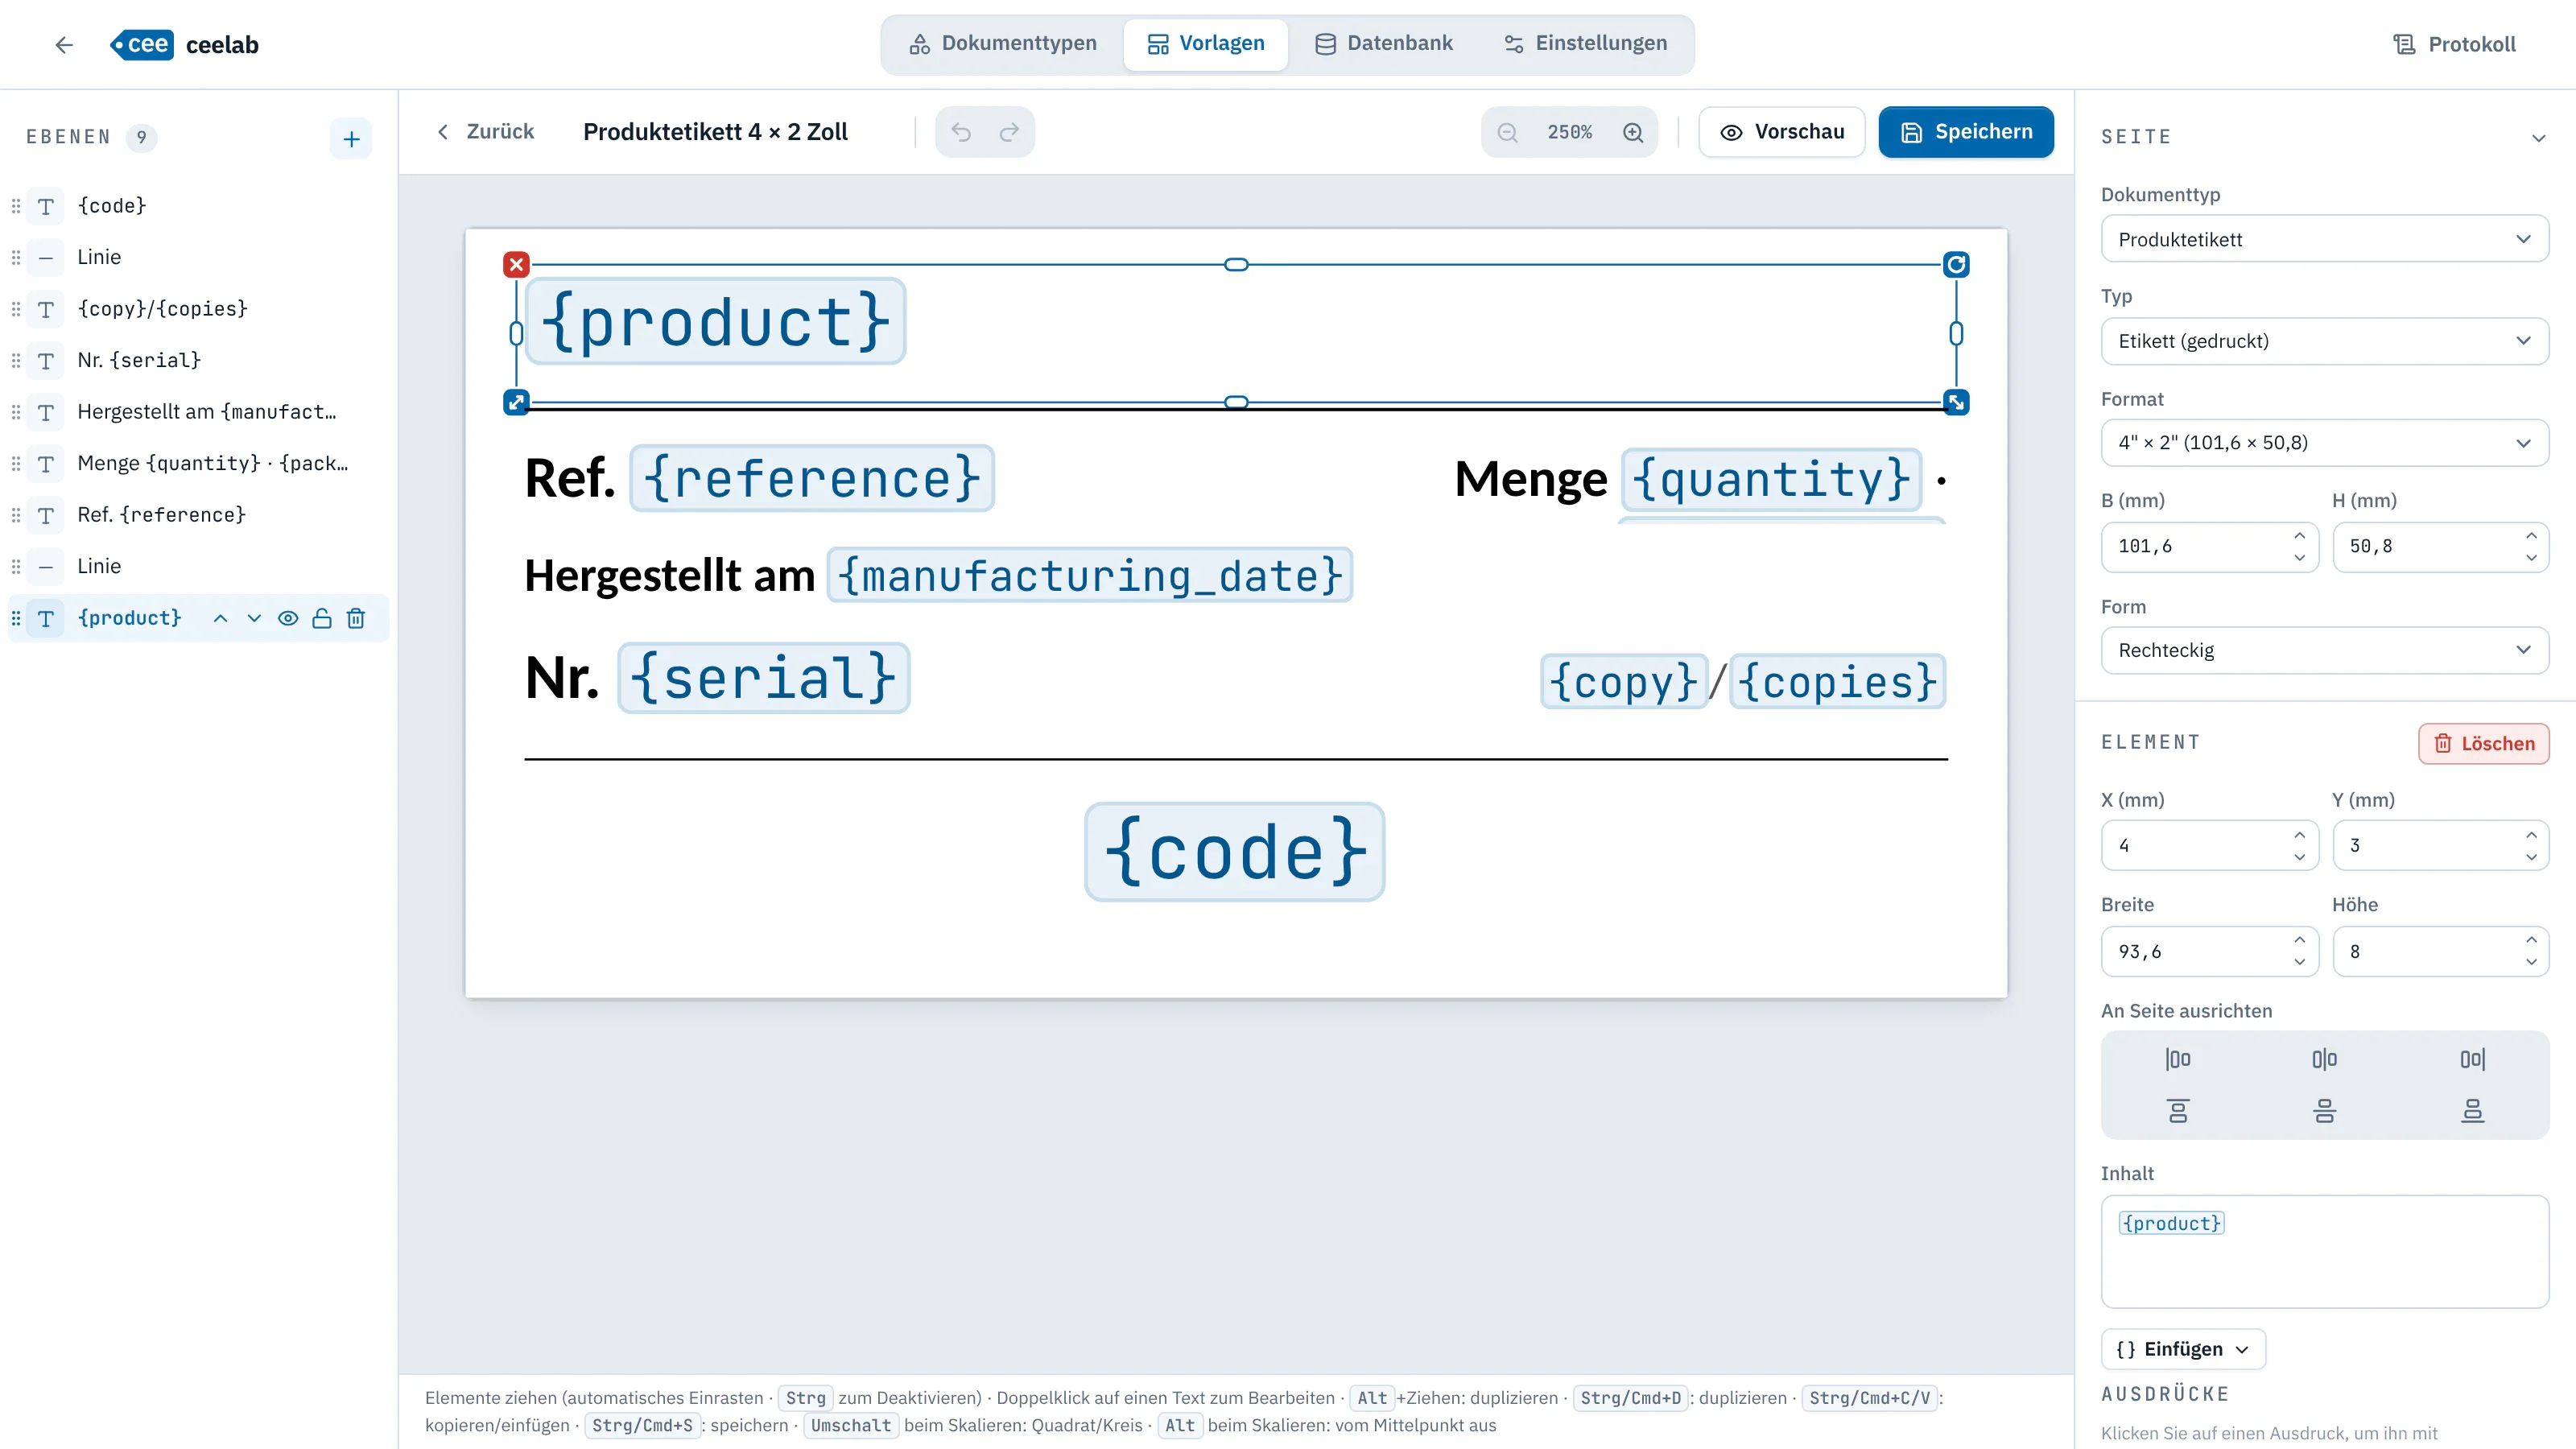Select the {code} layer
The height and width of the screenshot is (1449, 2576).
tap(197, 206)
